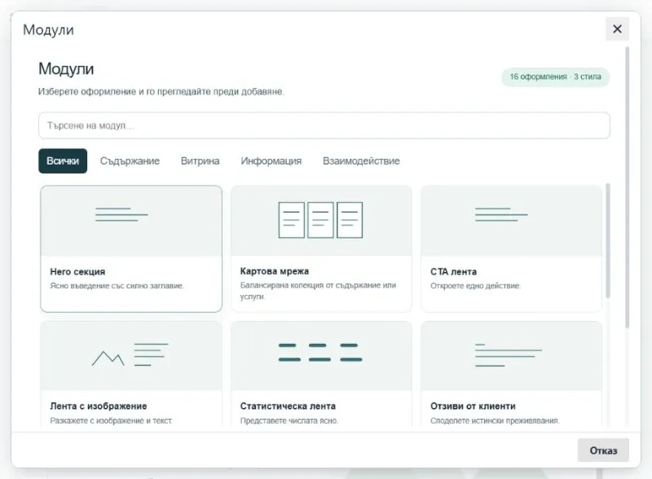Click the dashes icon in Статистическа лента preview
Image resolution: width=652 pixels, height=479 pixels.
tap(320, 352)
